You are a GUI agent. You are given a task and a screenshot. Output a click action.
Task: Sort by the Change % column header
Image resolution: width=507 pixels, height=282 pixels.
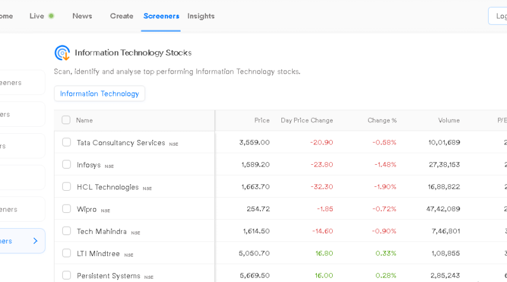(x=382, y=120)
